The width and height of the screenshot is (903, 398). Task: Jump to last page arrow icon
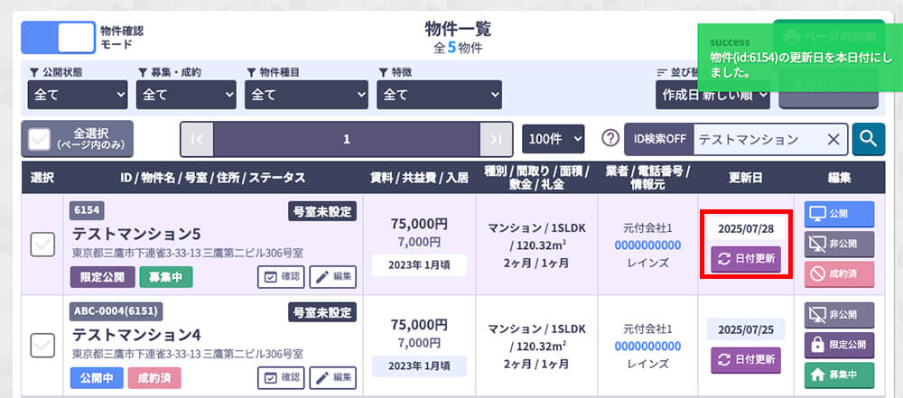point(496,139)
